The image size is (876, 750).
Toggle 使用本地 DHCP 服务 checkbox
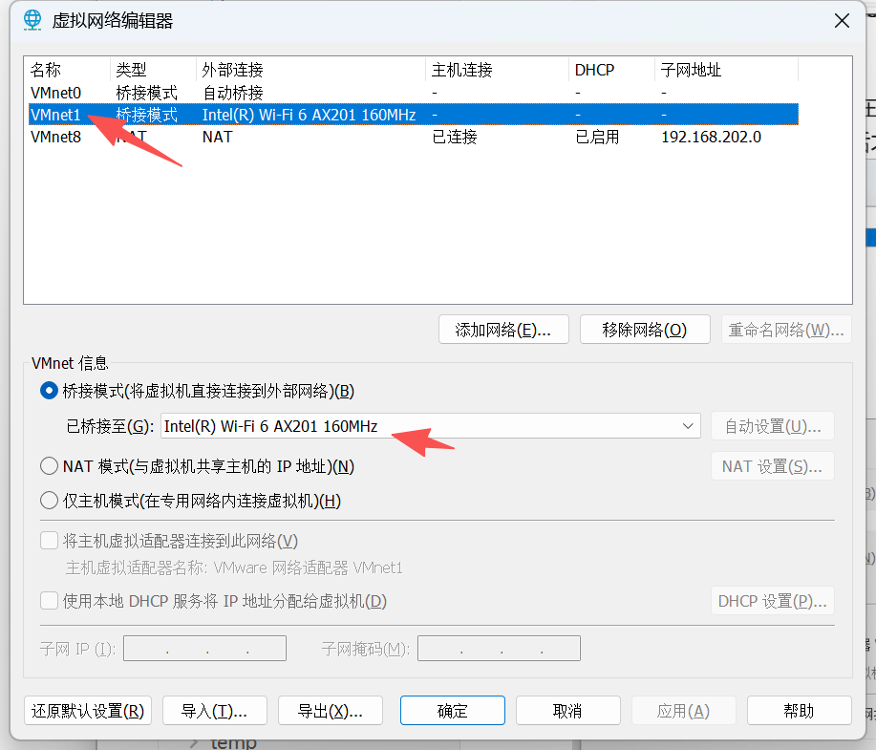click(49, 601)
